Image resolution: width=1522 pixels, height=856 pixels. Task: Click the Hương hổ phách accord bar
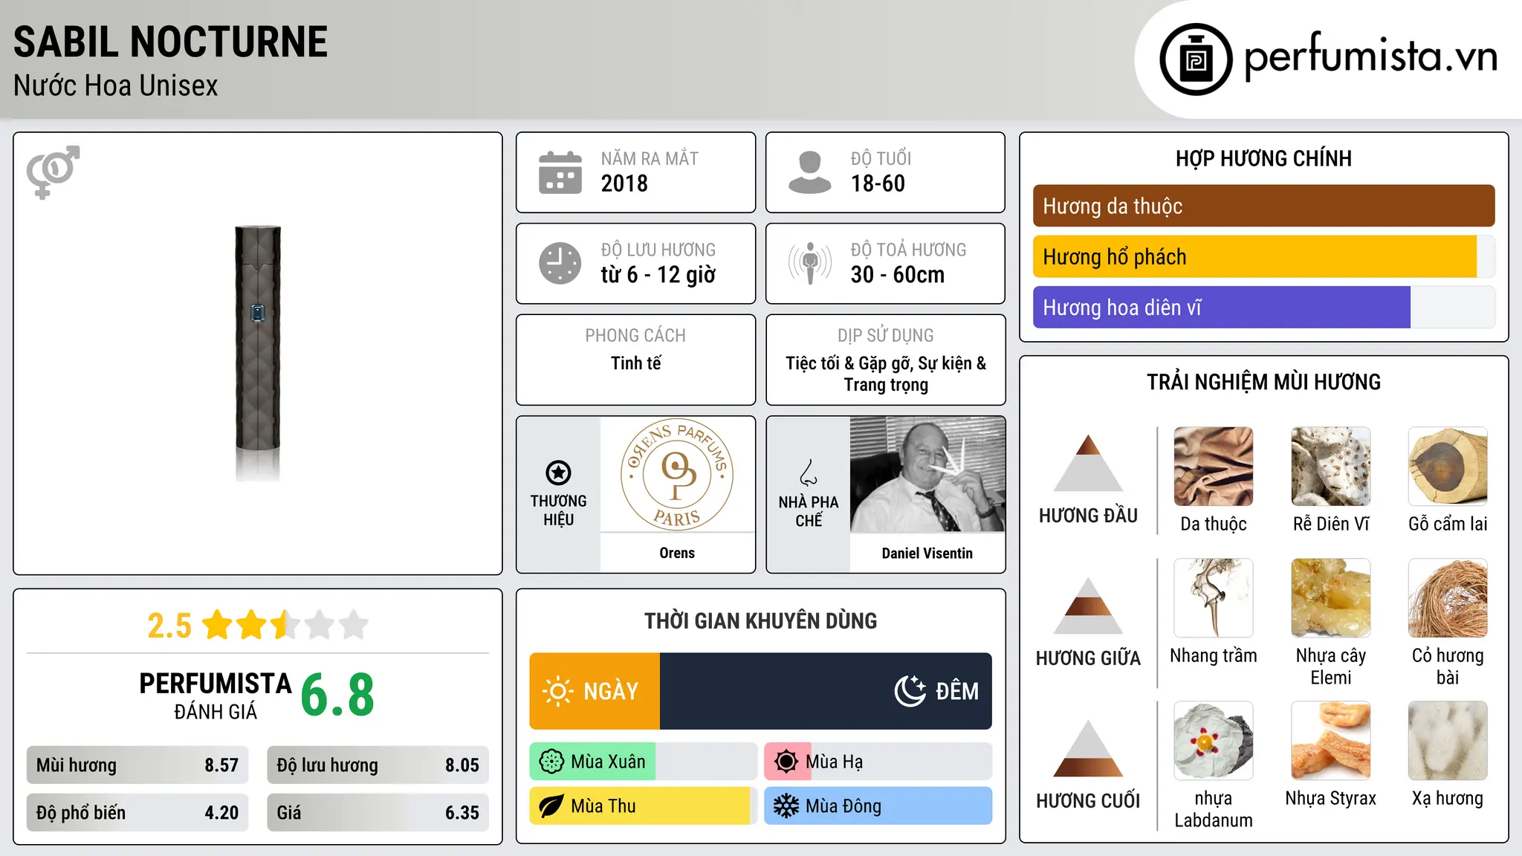coord(1263,256)
